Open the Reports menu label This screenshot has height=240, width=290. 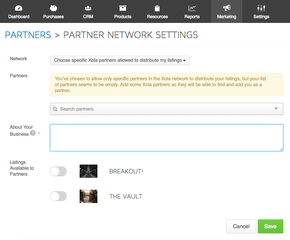pyautogui.click(x=192, y=17)
